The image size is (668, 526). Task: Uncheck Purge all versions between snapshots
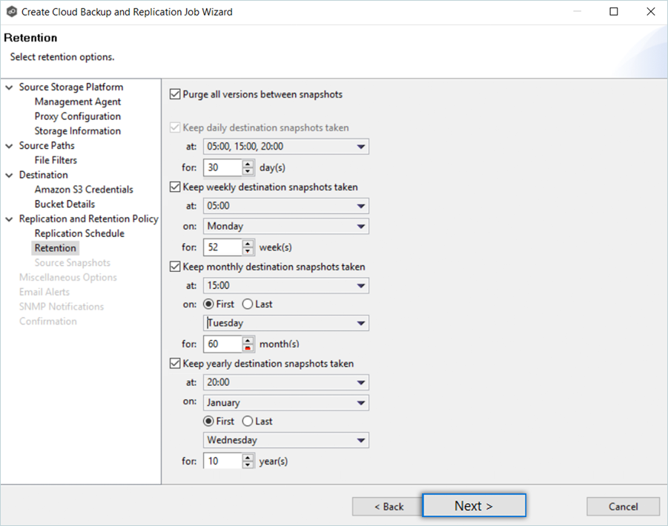pyautogui.click(x=175, y=94)
